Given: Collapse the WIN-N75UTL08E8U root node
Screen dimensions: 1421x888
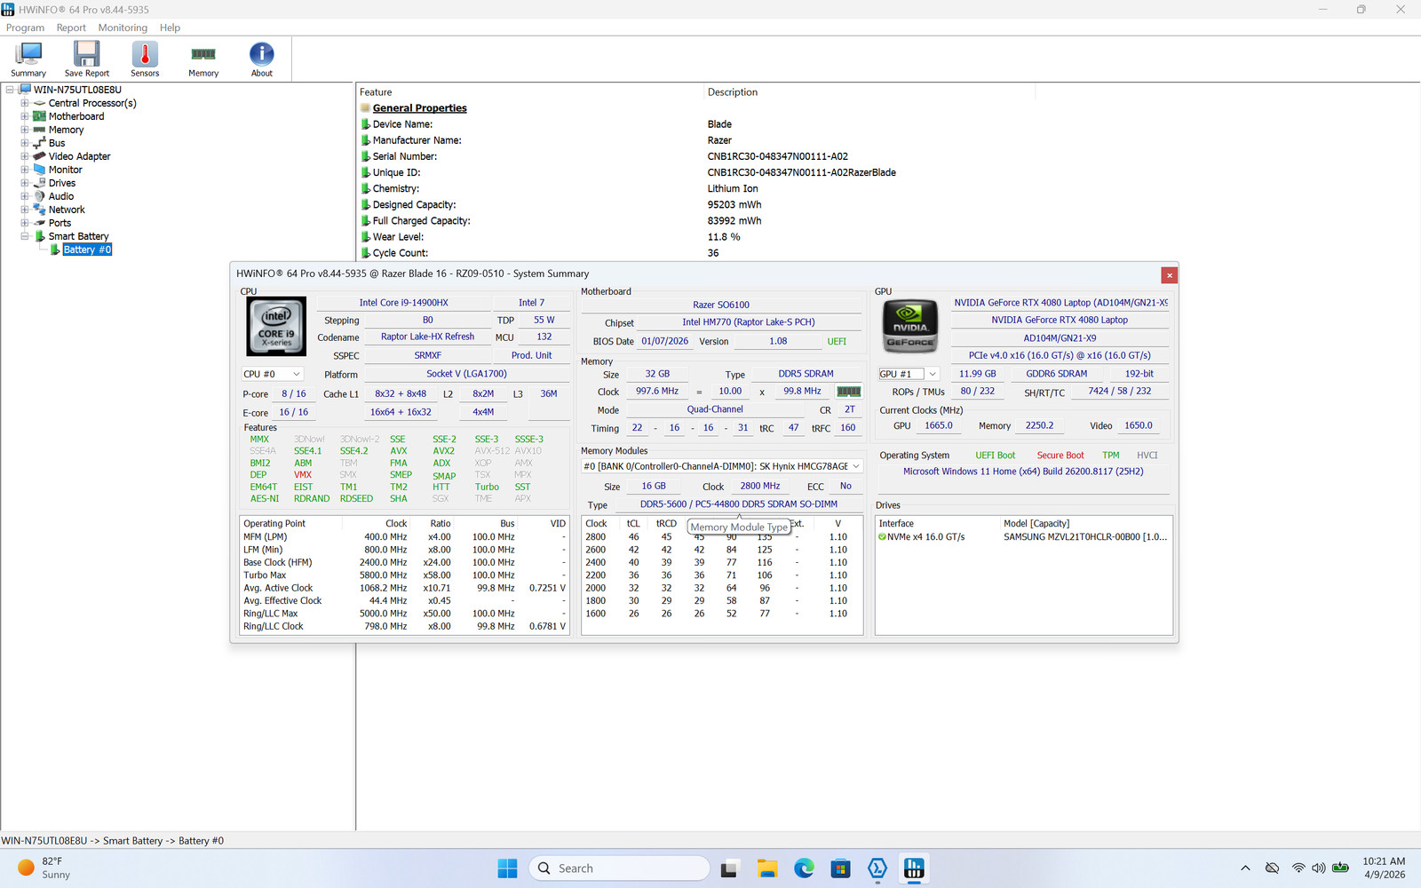Looking at the screenshot, I should [10, 90].
